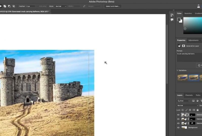Toggle prevent artboard auto-nesting lock
The width and height of the screenshot is (202, 136).
pyautogui.click(x=194, y=110)
